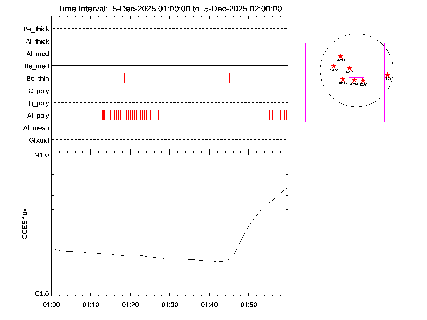Select the red star for region 4296

pyautogui.click(x=343, y=79)
